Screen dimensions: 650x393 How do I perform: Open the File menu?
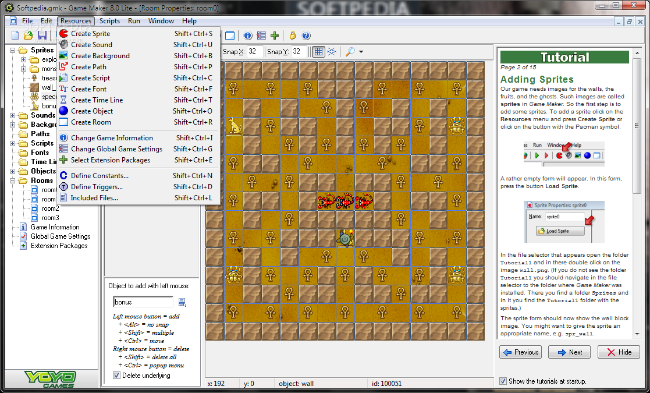pos(27,21)
